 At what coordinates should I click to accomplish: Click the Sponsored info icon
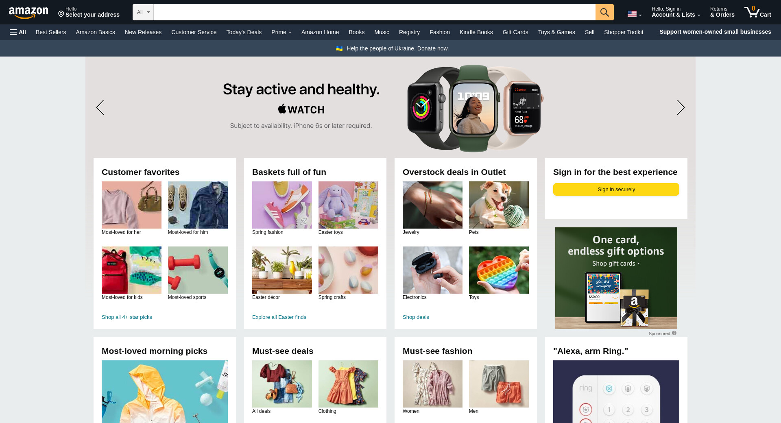674,333
